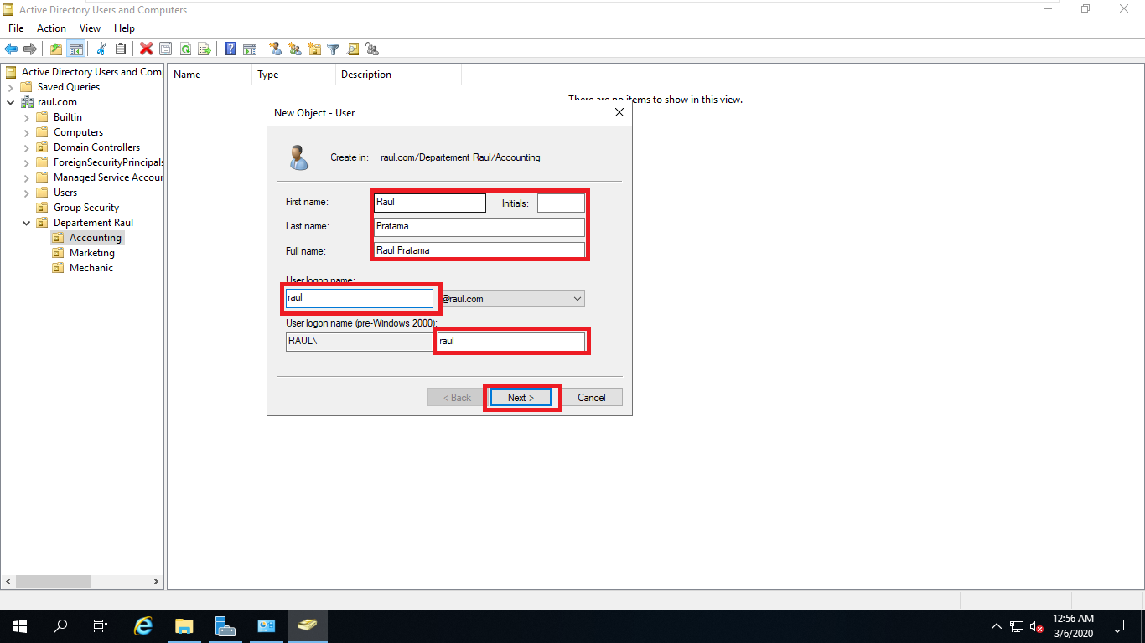Collapse the Departement Raul tree node

pos(27,223)
